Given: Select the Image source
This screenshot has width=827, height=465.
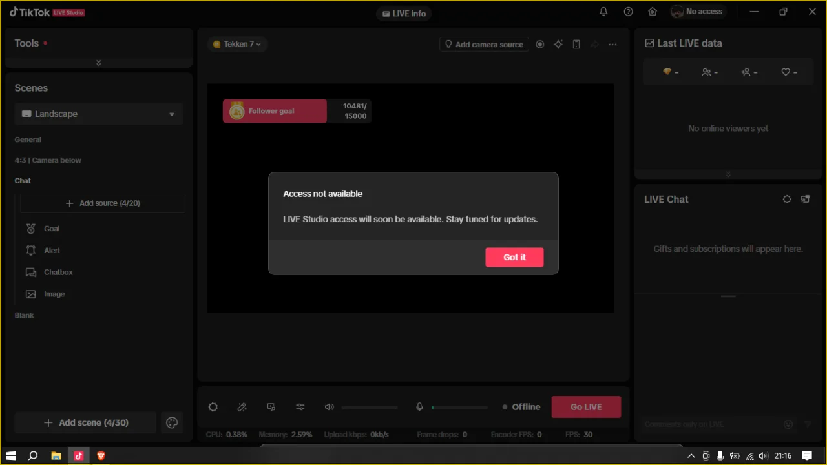Looking at the screenshot, I should tap(54, 294).
